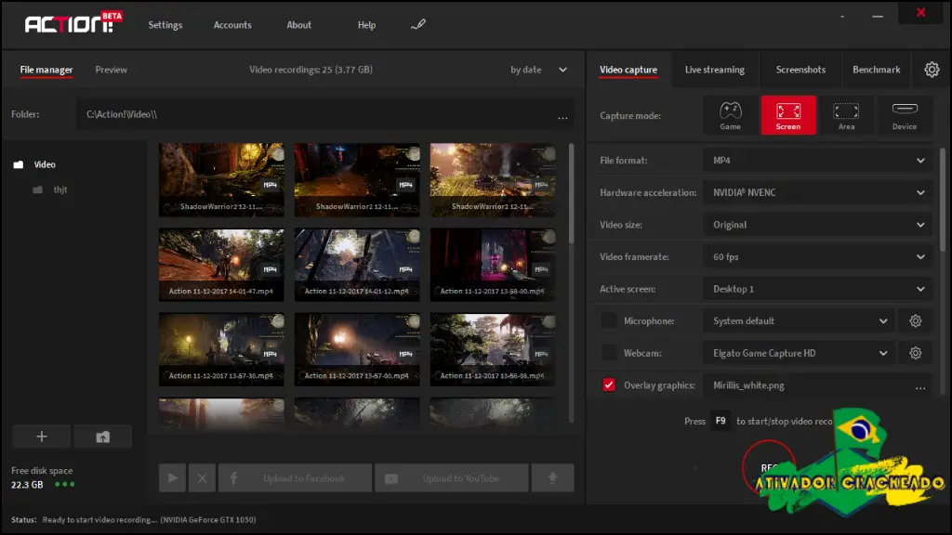Select Device capture mode icon
Image resolution: width=952 pixels, height=535 pixels.
pos(904,115)
